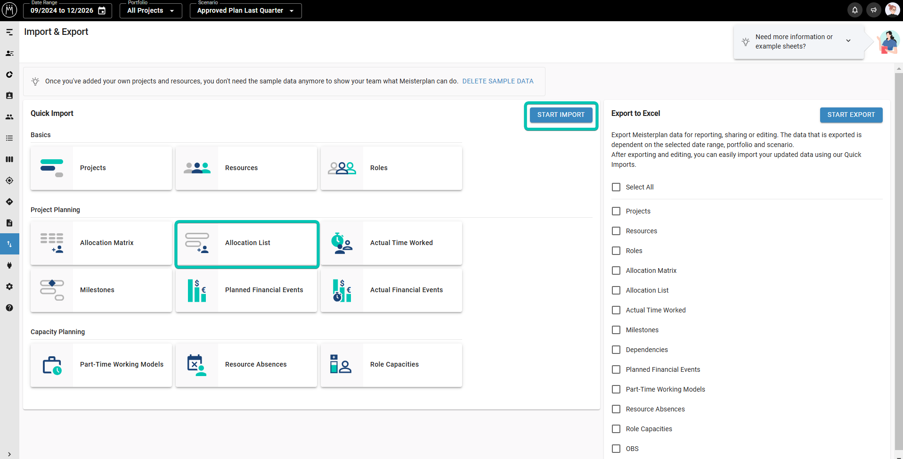Open notifications bell icon
Image resolution: width=903 pixels, height=459 pixels.
(855, 10)
